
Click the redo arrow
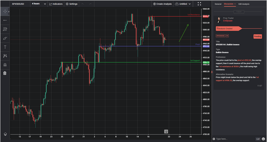tap(90, 4)
